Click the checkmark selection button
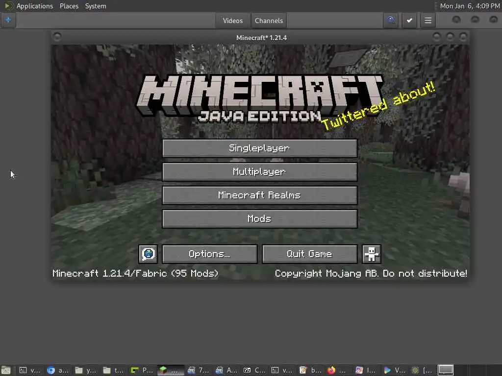This screenshot has width=502, height=376. (409, 21)
